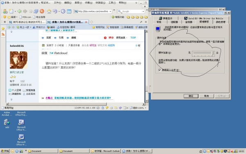Open the new page icon dropdown arrow
Viewport: 246px width, 154px height.
(x=15, y=11)
